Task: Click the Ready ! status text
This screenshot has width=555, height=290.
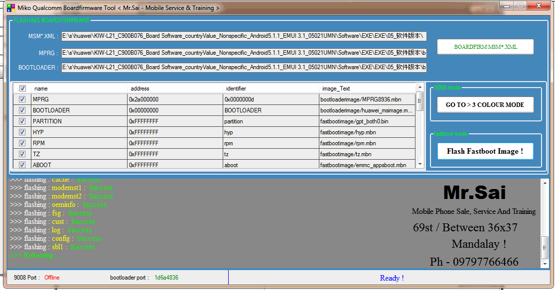Action: (392, 278)
